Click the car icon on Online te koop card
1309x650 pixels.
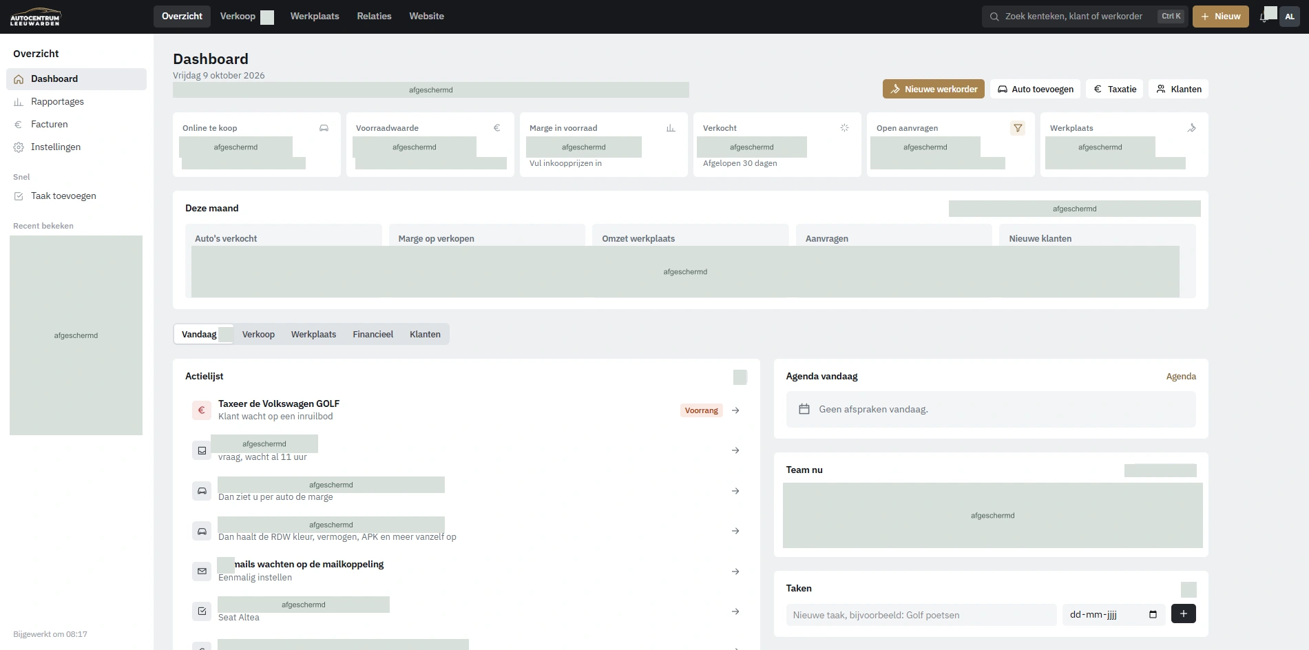[x=324, y=128]
